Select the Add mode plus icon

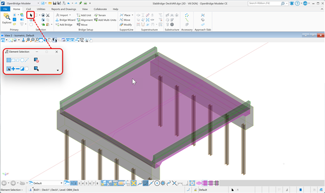pyautogui.click(x=13, y=69)
